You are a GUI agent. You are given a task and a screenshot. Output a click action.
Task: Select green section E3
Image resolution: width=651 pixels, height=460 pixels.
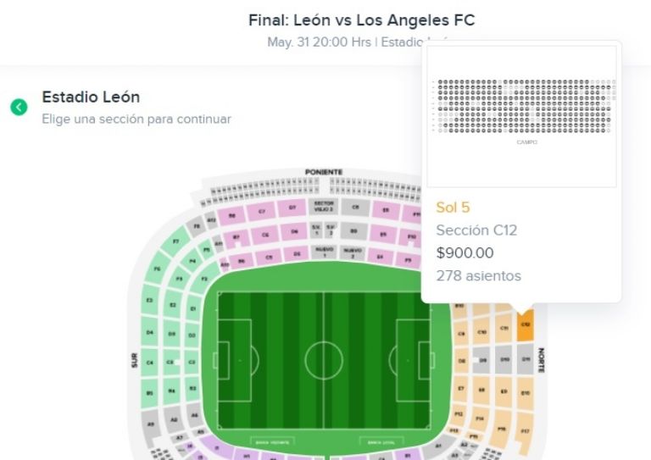coord(150,300)
